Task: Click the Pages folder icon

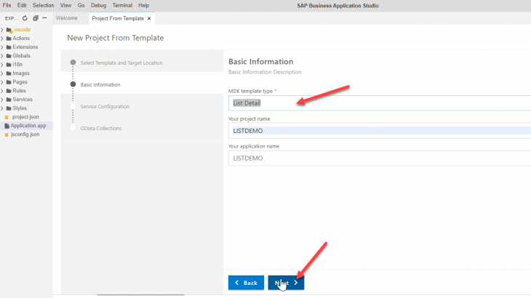Action: 9,82
